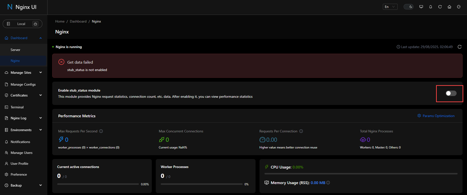Open the Preference gear icon
Image resolution: width=467 pixels, height=195 pixels.
tap(7, 175)
